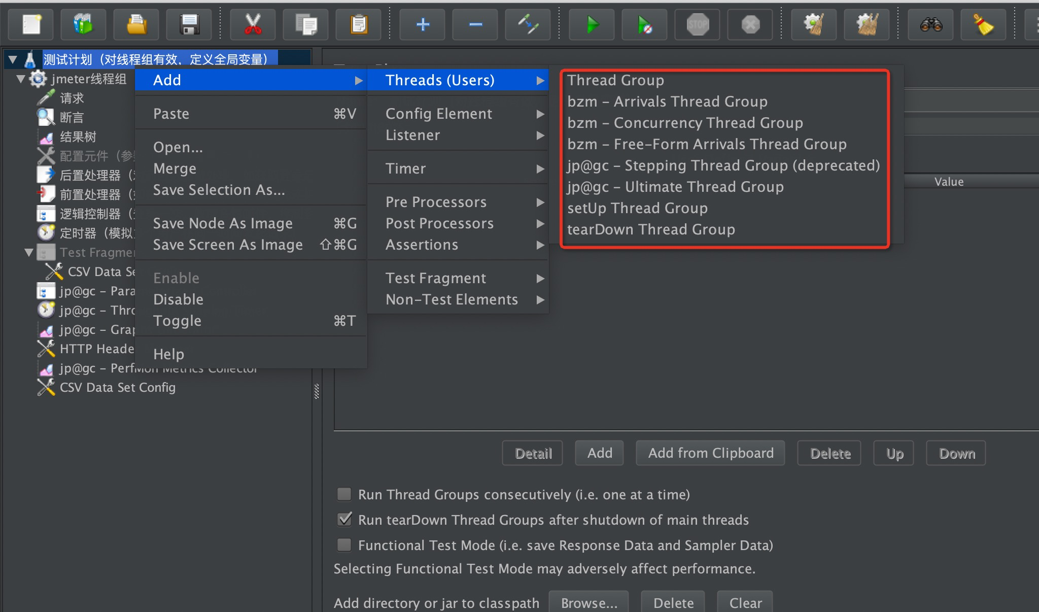The image size is (1039, 612).
Task: Click the Start (Run) toolbar icon
Action: pos(591,24)
